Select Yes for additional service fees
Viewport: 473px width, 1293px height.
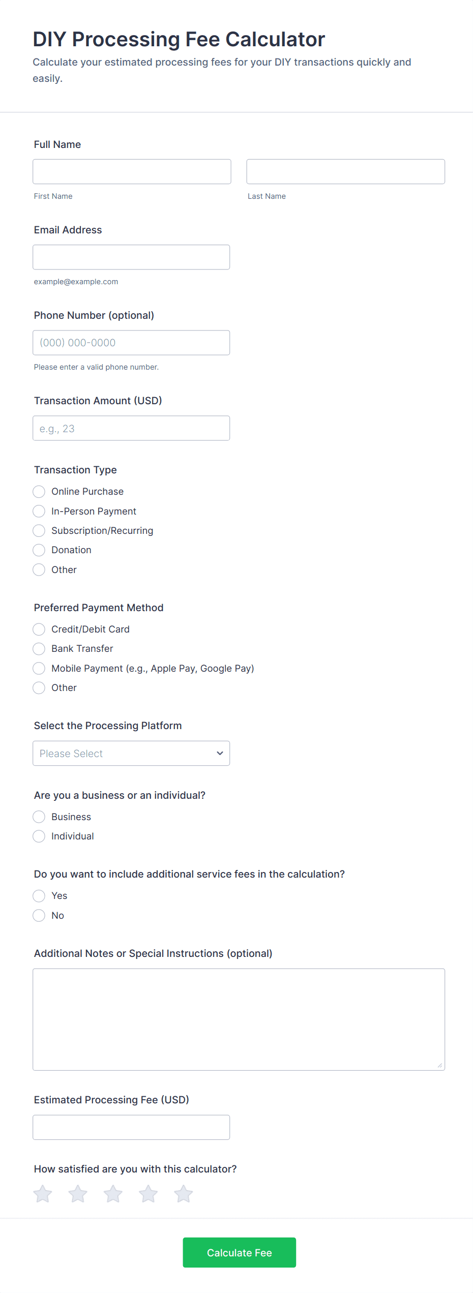tap(39, 896)
